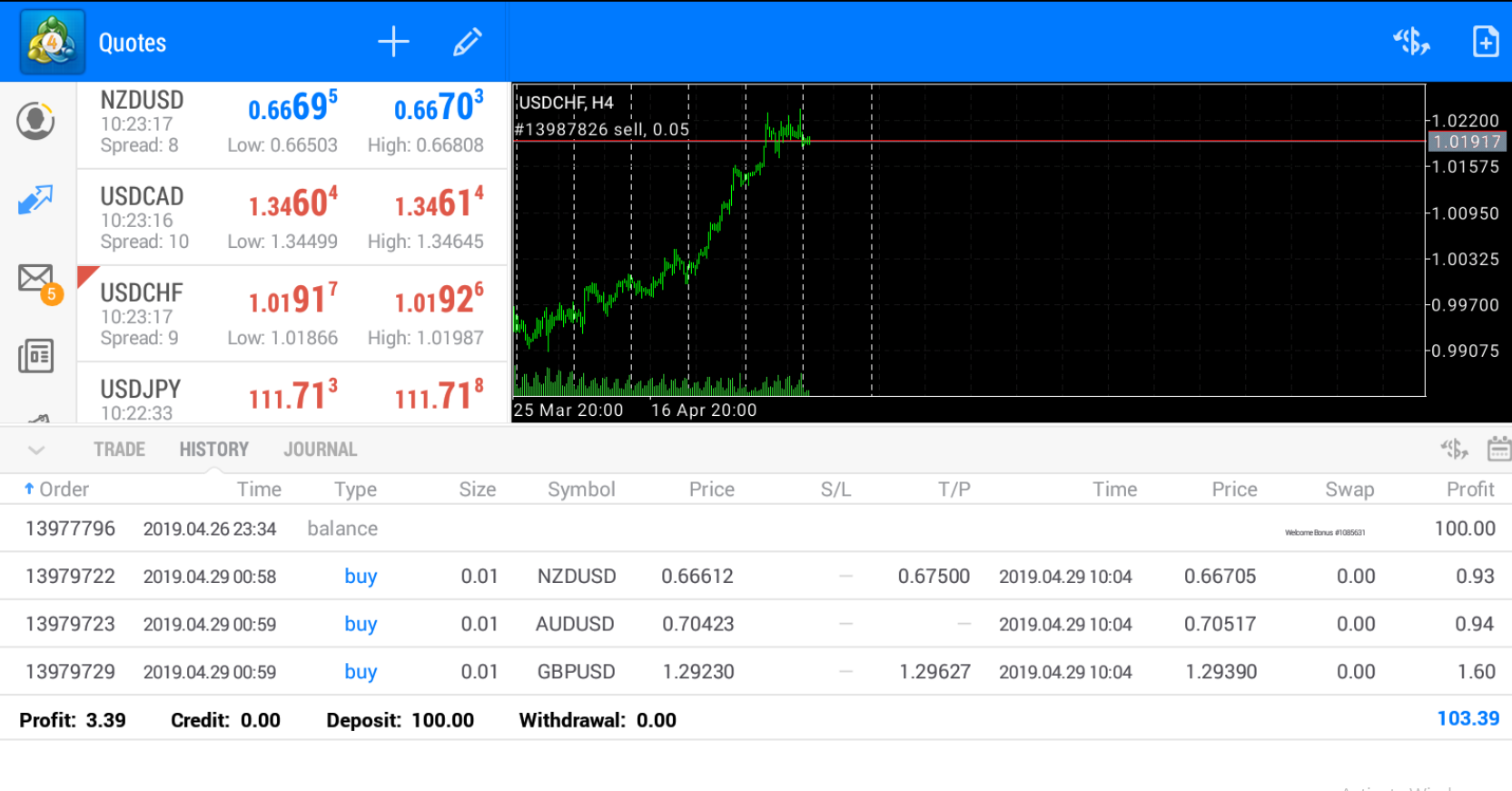Click the 16 Apr 20:00 chart date label
This screenshot has width=1512, height=791.
(x=704, y=410)
